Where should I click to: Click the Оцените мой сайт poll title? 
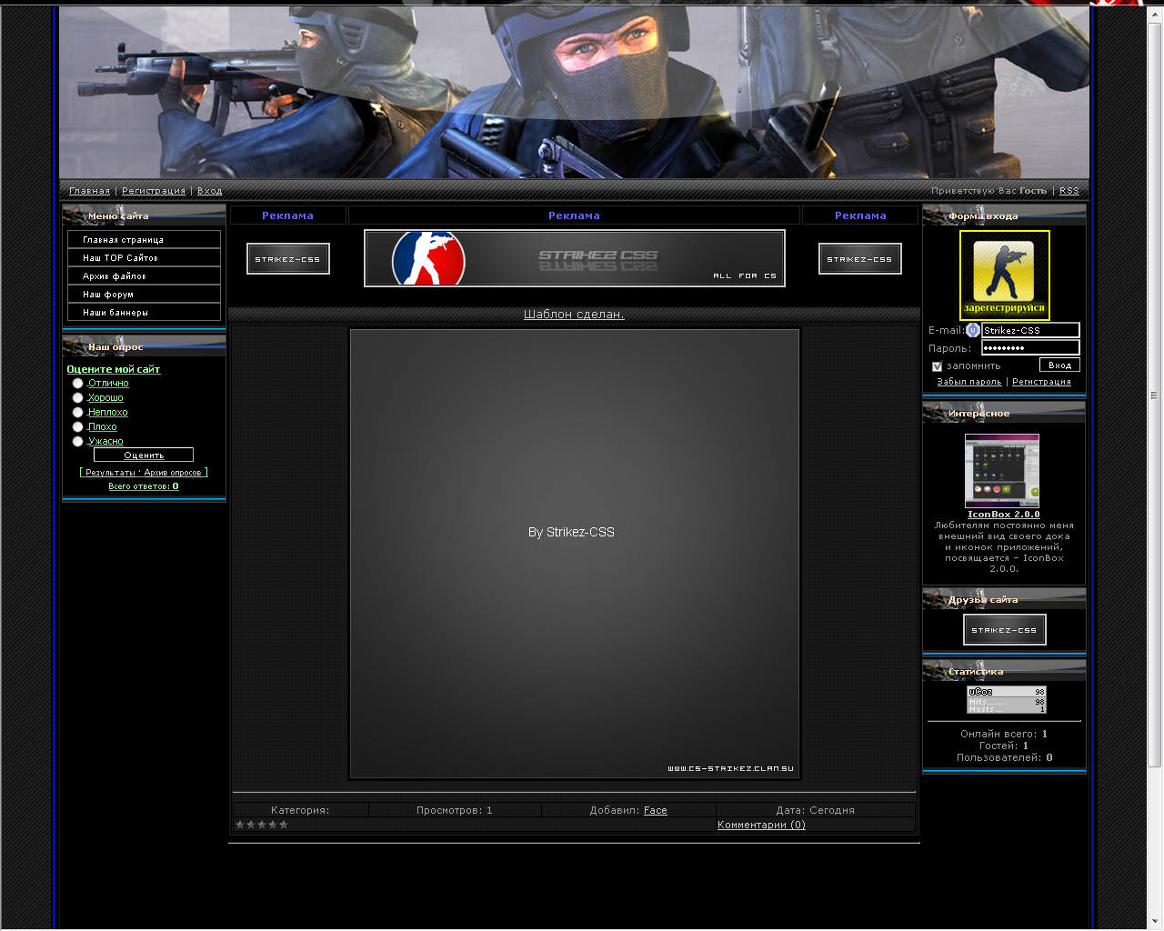click(114, 369)
